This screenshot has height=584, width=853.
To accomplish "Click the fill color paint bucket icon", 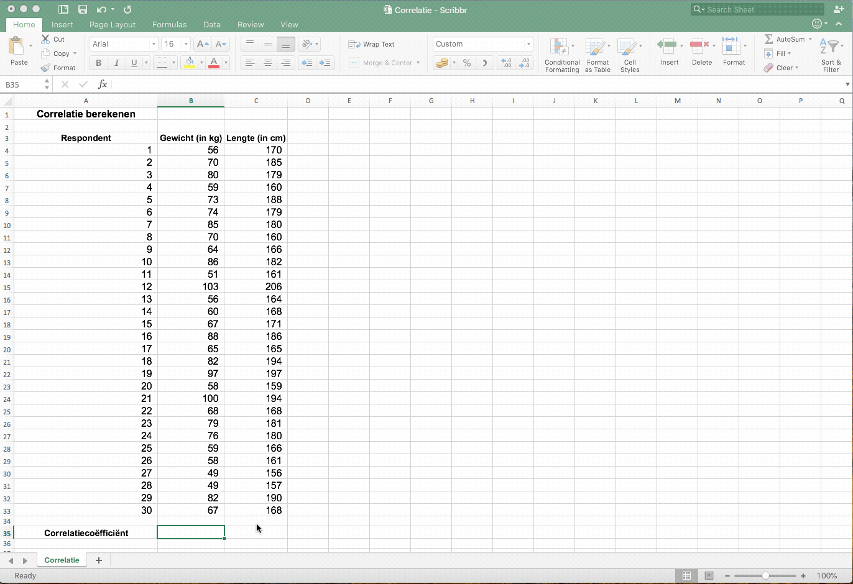I will point(190,63).
